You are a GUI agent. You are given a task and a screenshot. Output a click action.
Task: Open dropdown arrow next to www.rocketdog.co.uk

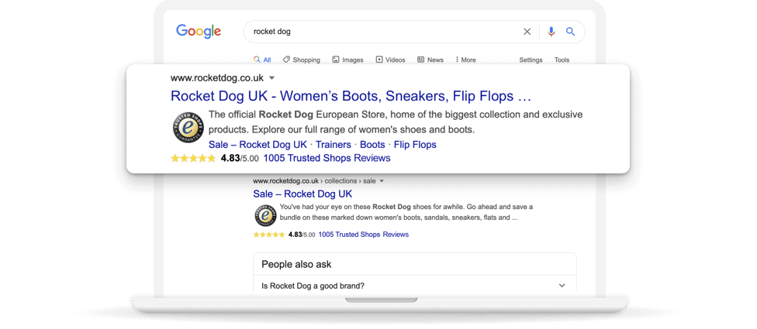[271, 77]
